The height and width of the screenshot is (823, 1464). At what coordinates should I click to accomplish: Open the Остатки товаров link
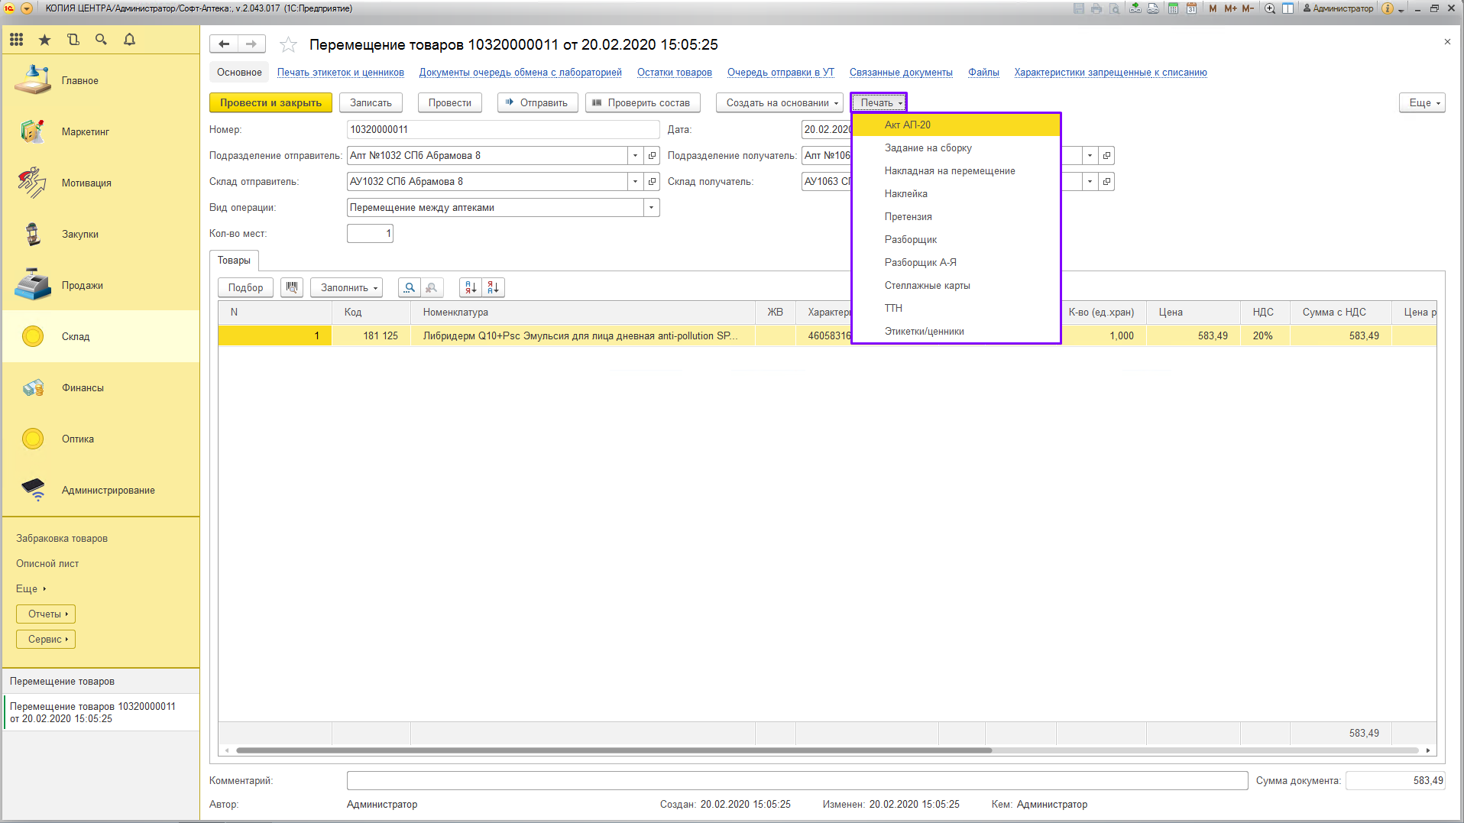coord(674,73)
